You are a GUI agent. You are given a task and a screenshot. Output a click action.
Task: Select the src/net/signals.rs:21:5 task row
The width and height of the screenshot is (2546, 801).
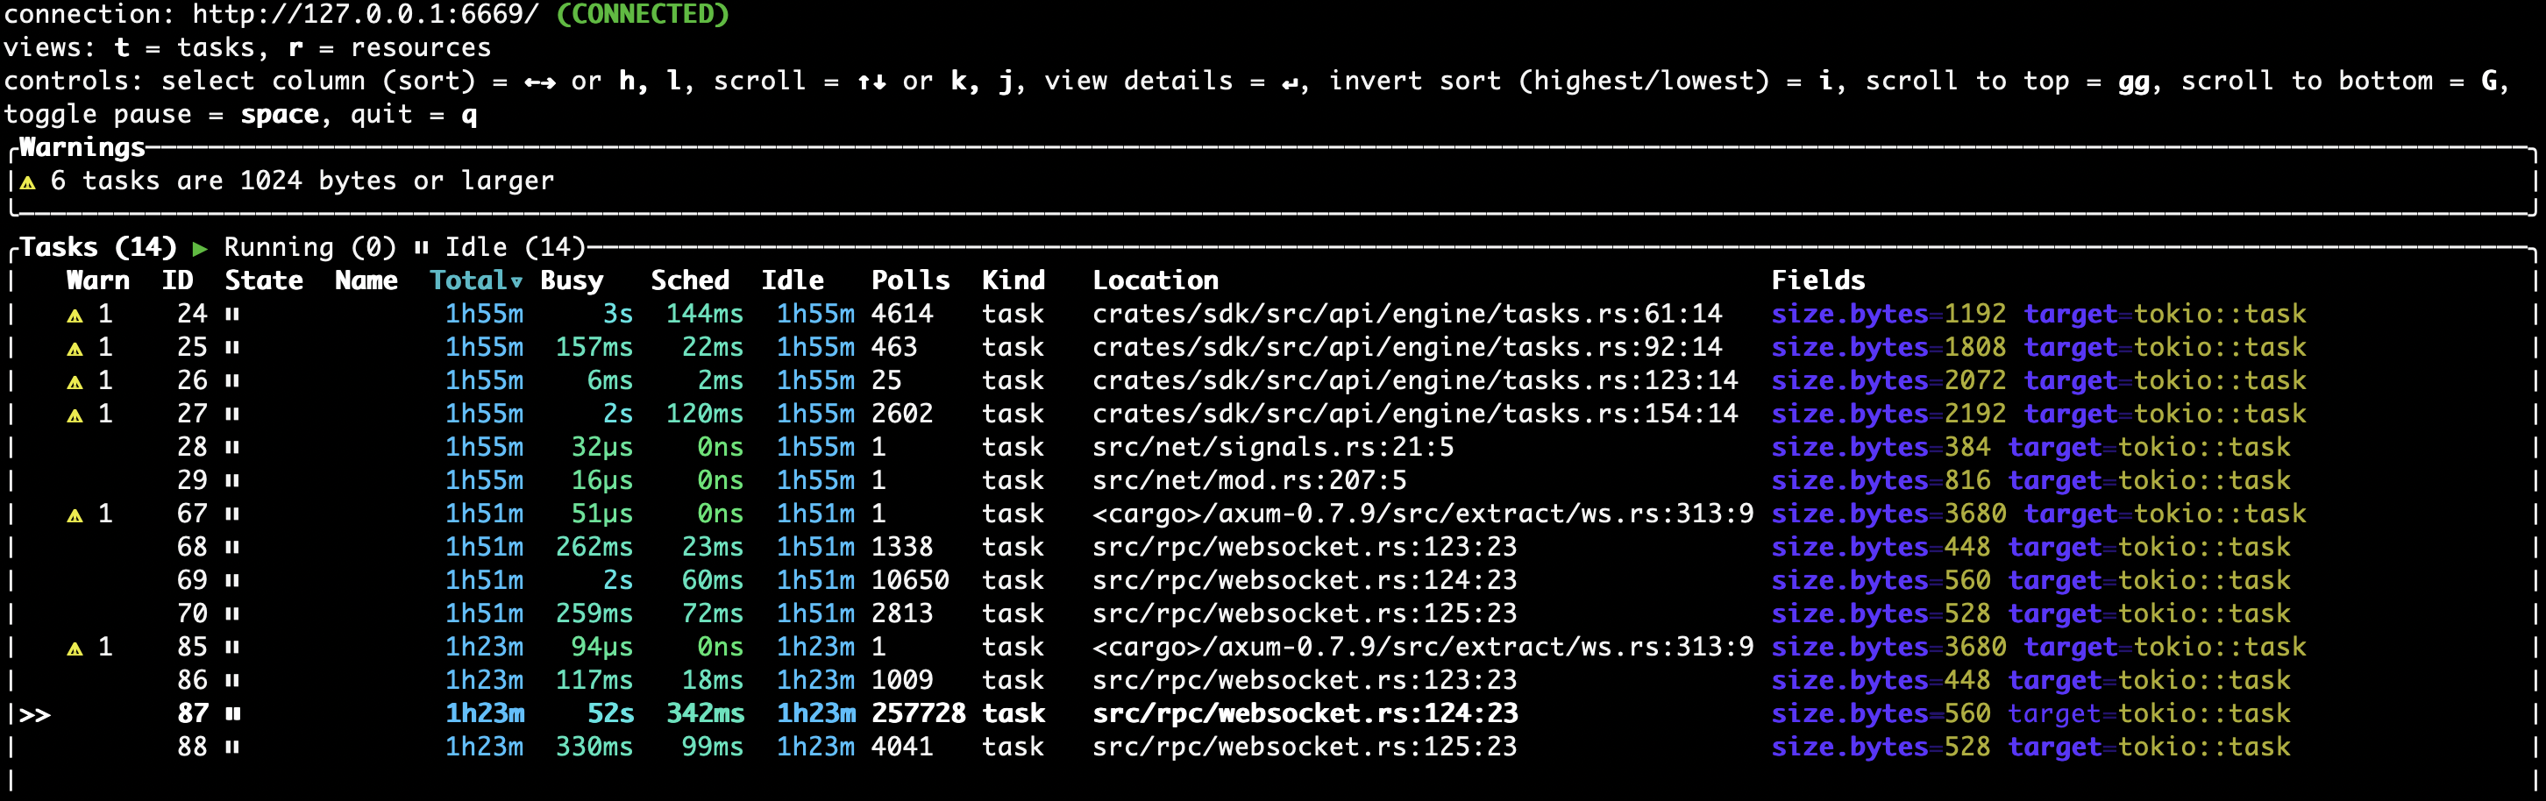(1272, 448)
